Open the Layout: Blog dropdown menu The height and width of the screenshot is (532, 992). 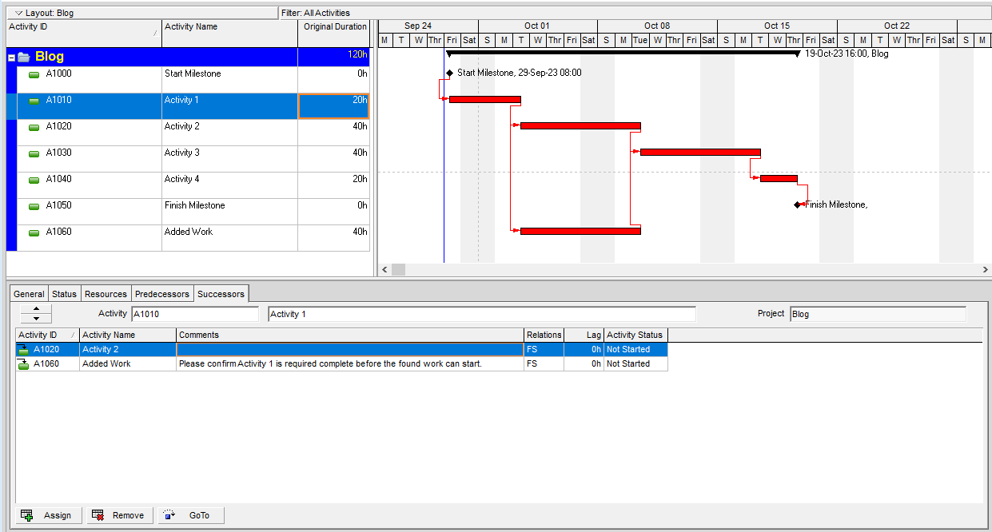pos(19,14)
